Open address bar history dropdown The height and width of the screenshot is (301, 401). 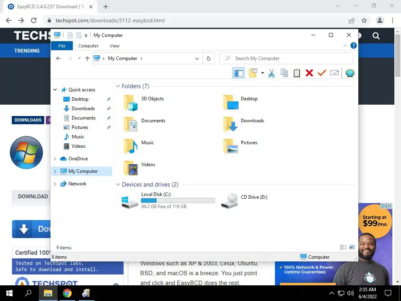[197, 59]
